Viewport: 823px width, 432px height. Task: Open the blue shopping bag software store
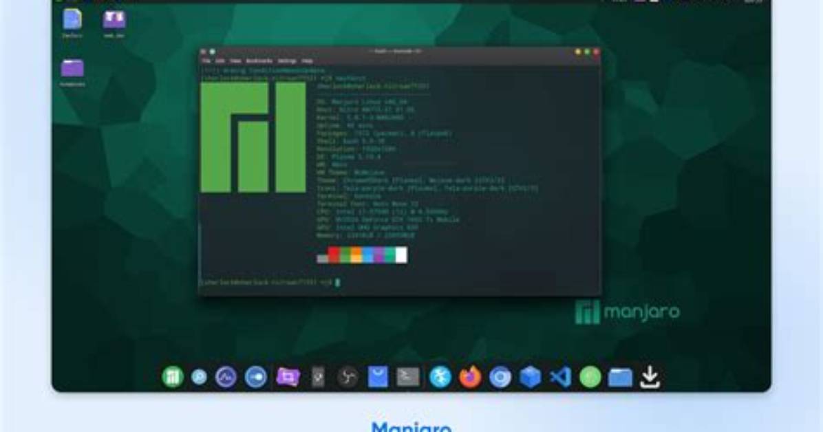(377, 376)
